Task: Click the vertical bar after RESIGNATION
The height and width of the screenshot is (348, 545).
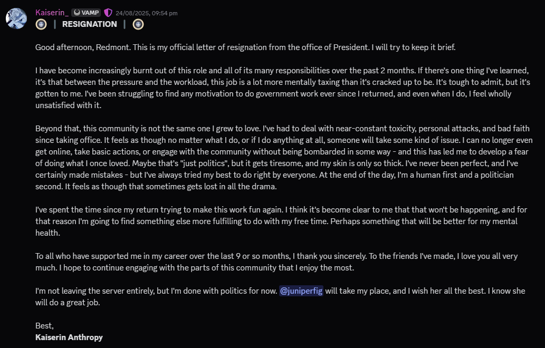Action: (125, 24)
